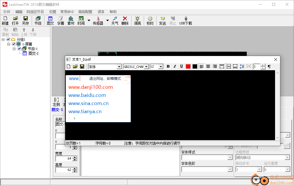294x186 pixels.
Task: Open the 常用命令 menu
Action: [67, 12]
